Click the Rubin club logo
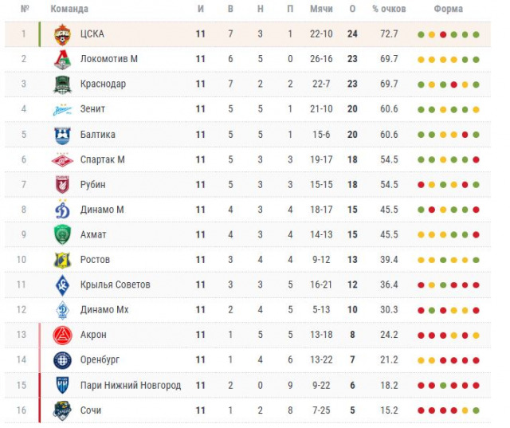Screen dimensions: 510x428 (x=63, y=185)
